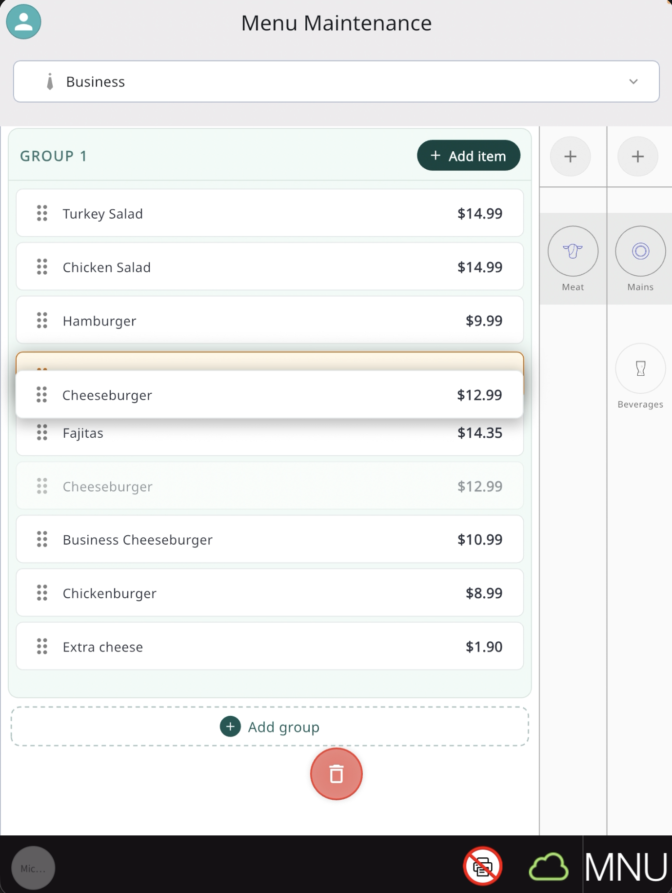
Task: Select the Business Cheeseburger item name
Action: point(138,540)
